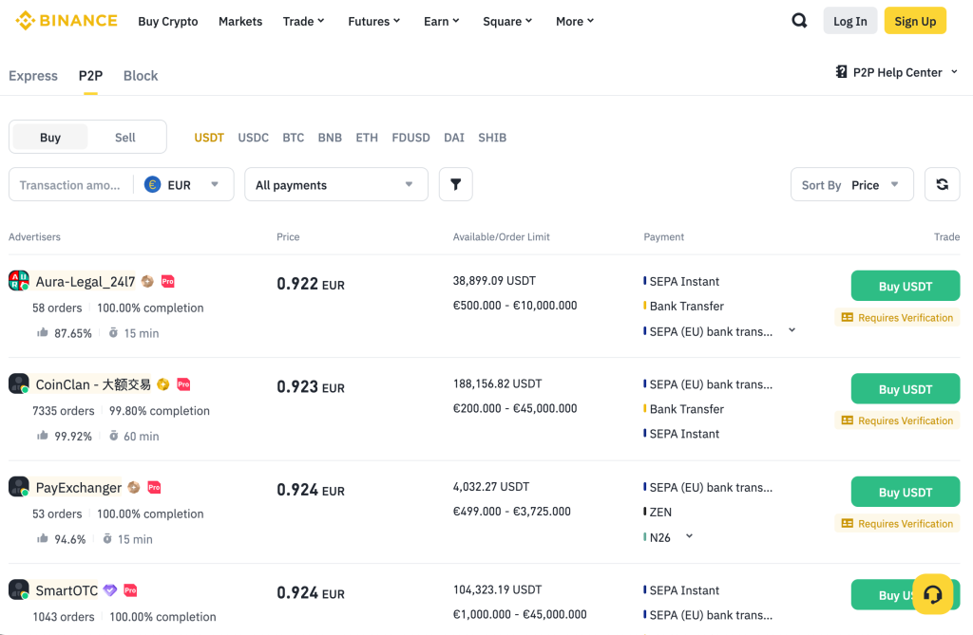Open the Sort By Price dropdown
This screenshot has width=973, height=635.
[x=851, y=185]
